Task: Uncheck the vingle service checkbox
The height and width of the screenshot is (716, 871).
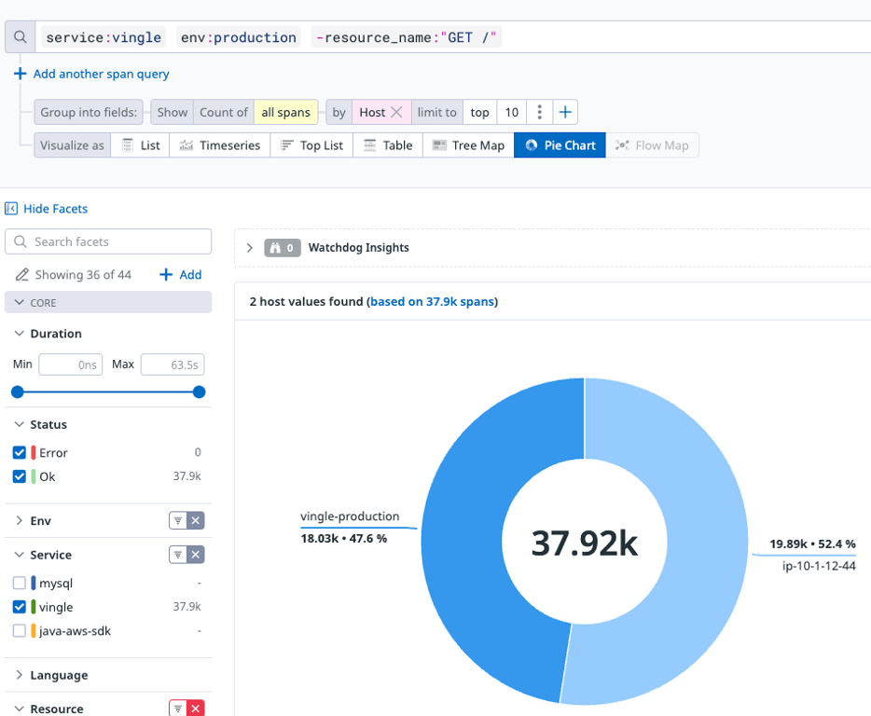Action: 20,607
